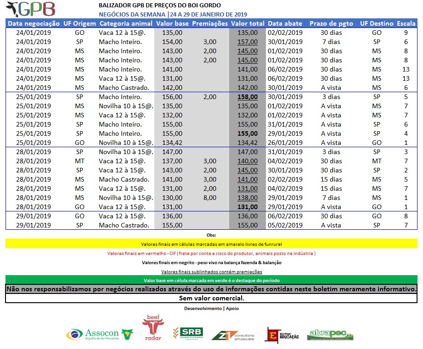The height and width of the screenshot is (349, 423).
Task: Select the bold 158,00 total value cell
Action: [x=248, y=97]
